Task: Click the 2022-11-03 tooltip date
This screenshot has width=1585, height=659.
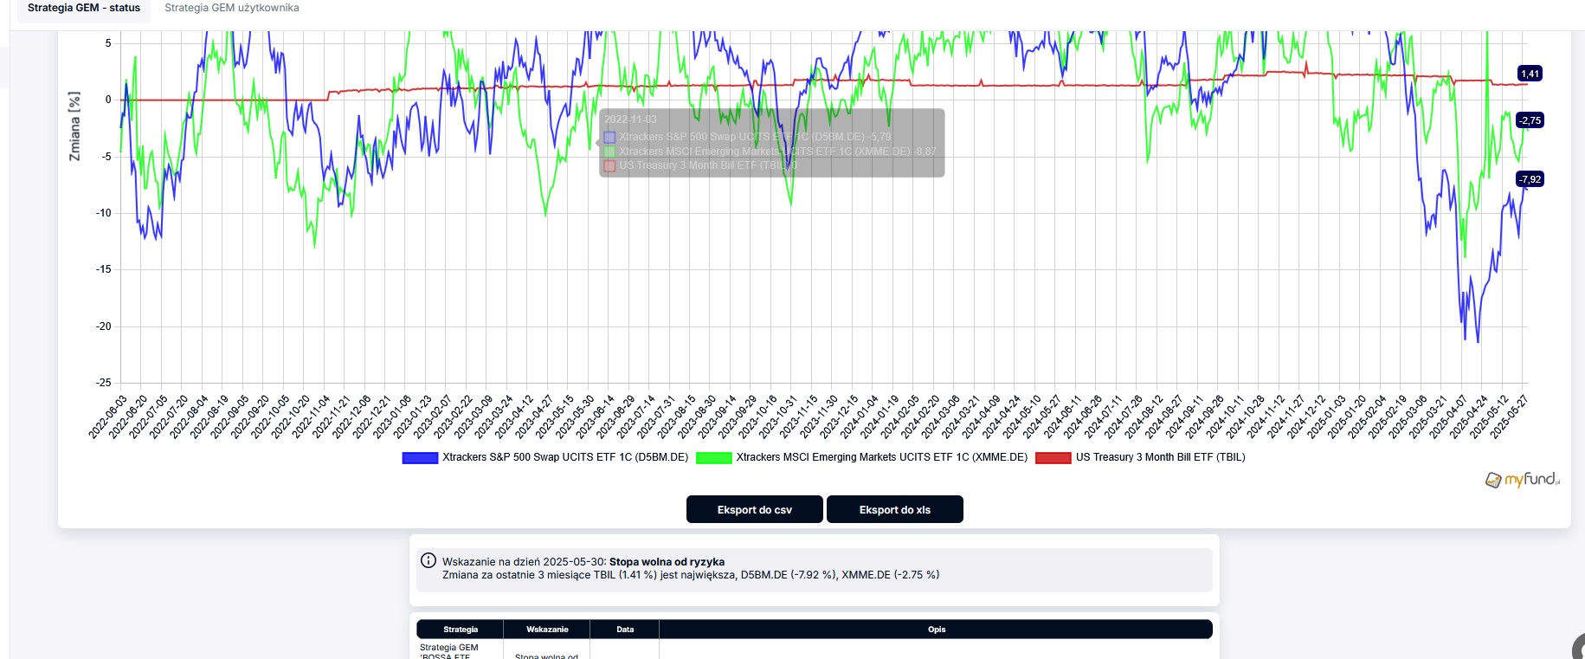Action: click(630, 120)
